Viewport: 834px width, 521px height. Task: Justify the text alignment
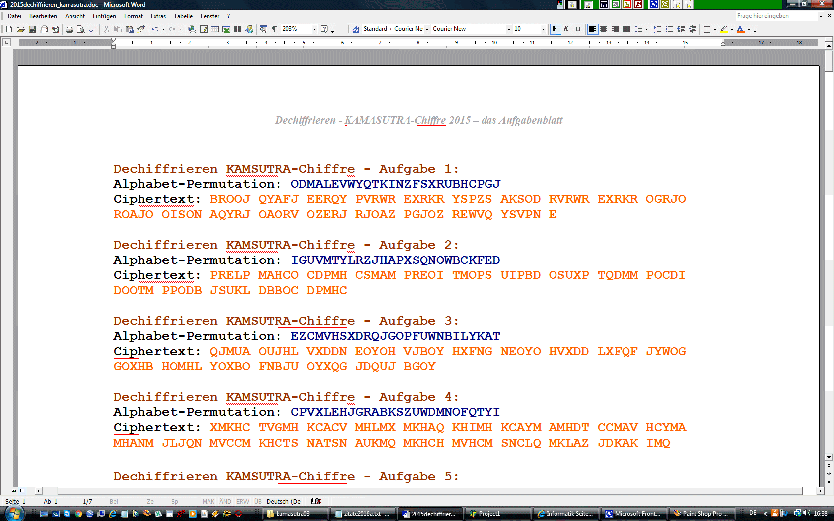tap(626, 29)
